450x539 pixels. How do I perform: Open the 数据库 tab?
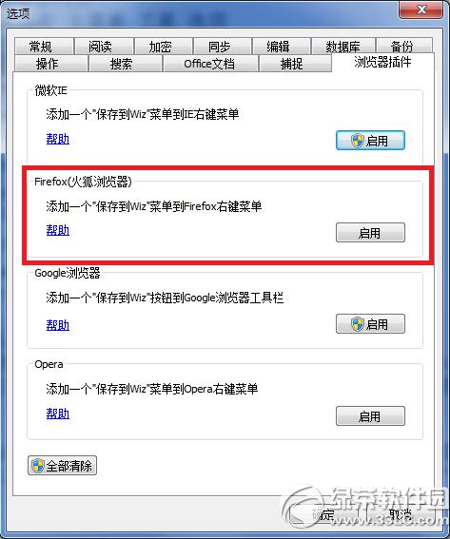point(342,47)
